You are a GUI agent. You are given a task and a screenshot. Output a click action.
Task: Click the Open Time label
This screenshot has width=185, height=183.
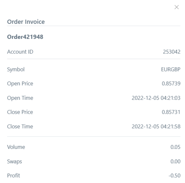coord(20,98)
